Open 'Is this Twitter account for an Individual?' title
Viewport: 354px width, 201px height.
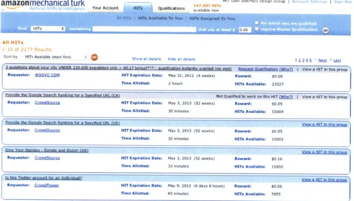(43, 178)
